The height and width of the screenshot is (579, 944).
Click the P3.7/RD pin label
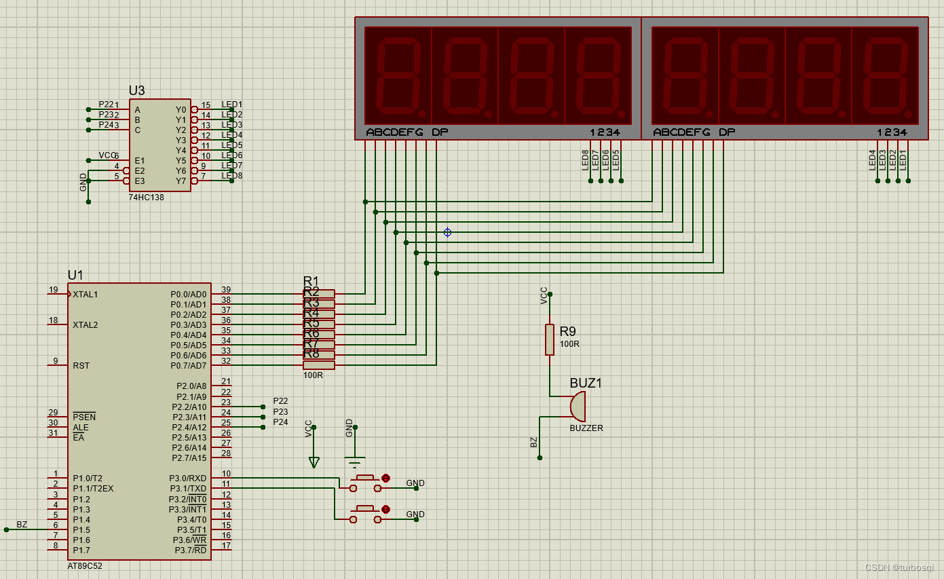(191, 550)
